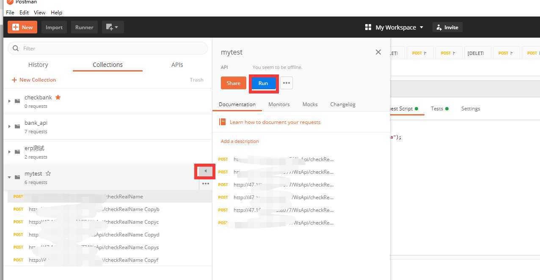The image size is (540, 280).
Task: Expand the checkbank collection arrow
Action: pyautogui.click(x=9, y=101)
